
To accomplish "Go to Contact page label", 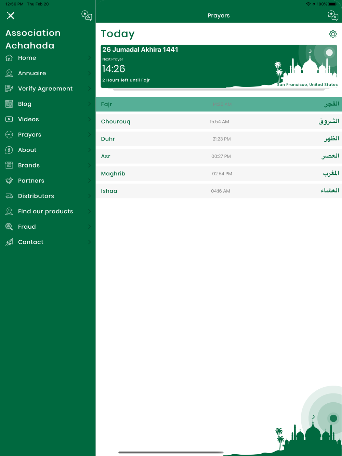I will click(31, 242).
